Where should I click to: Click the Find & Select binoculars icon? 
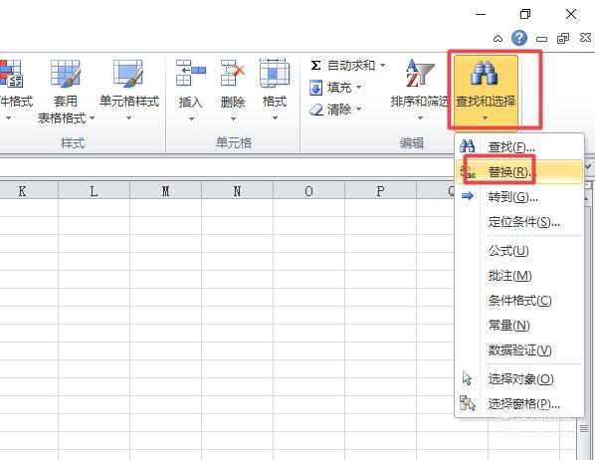tap(484, 73)
